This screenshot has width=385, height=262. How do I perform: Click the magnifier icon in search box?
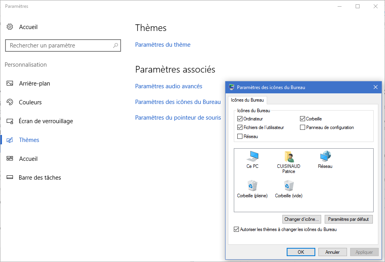click(x=116, y=45)
